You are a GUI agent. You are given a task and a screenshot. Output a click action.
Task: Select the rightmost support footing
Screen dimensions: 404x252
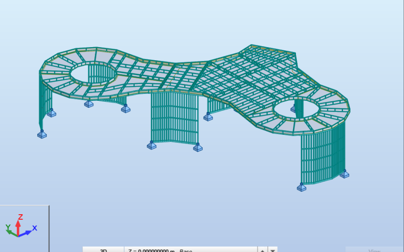[x=344, y=174]
